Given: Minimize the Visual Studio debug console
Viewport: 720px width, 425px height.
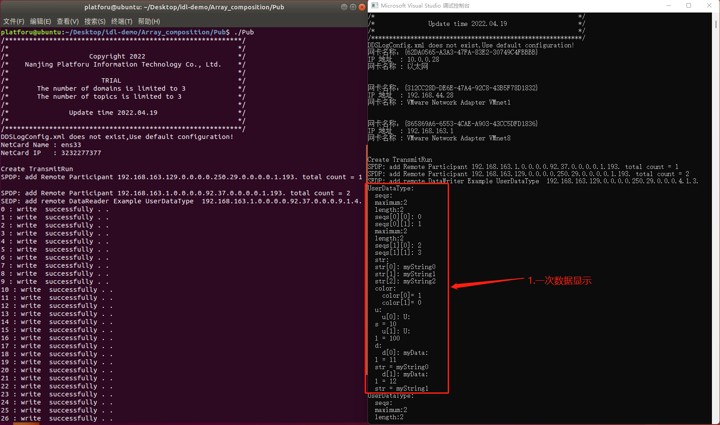Looking at the screenshot, I should point(669,6).
